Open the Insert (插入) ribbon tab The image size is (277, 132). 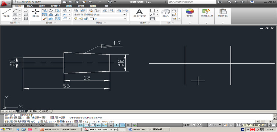point(30,6)
